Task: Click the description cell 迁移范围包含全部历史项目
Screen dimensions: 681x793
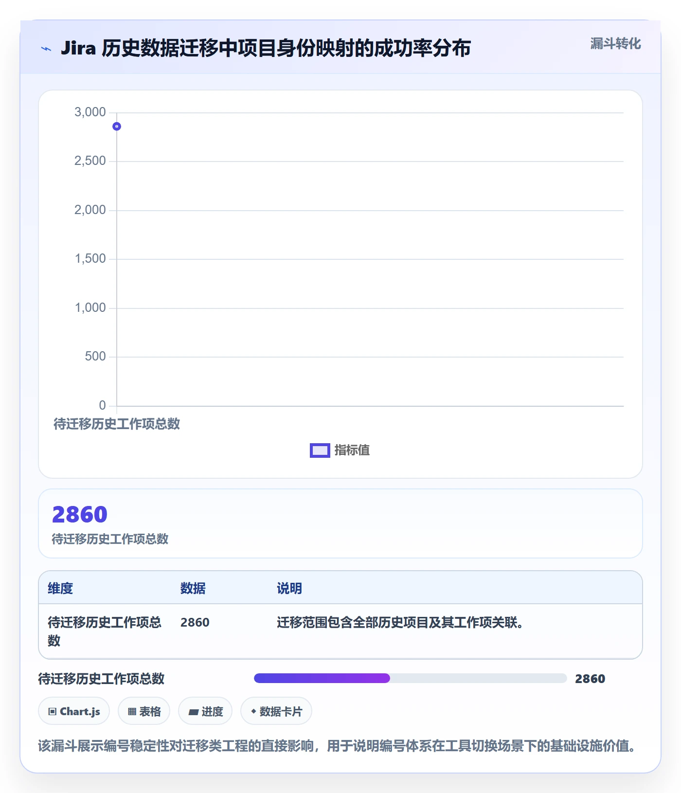Action: click(x=400, y=622)
